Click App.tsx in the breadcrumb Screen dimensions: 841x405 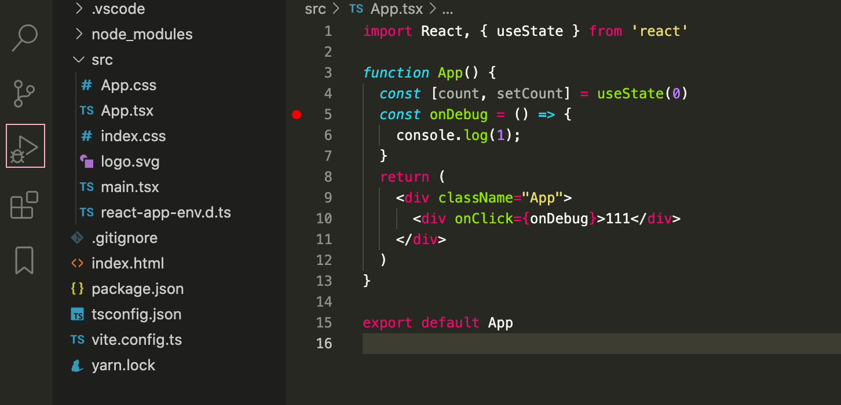pyautogui.click(x=397, y=9)
